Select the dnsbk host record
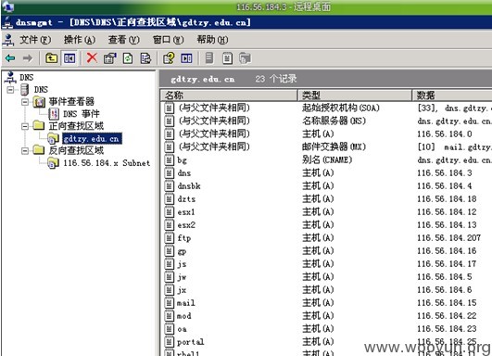Image resolution: width=492 pixels, height=356 pixels. point(189,186)
